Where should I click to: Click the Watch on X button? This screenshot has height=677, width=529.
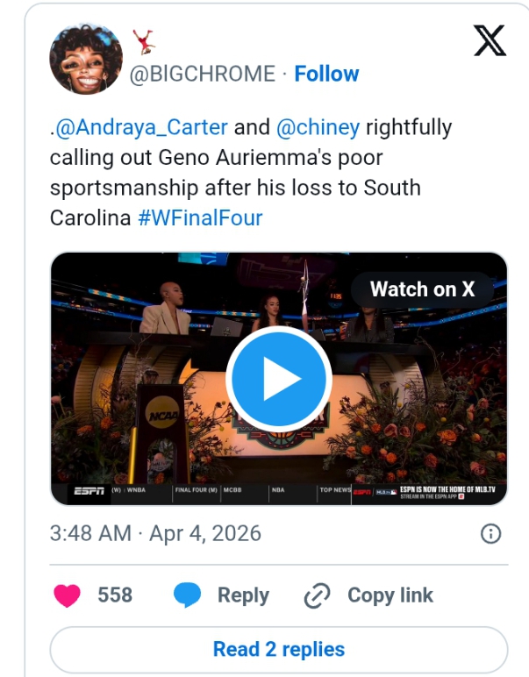(422, 289)
